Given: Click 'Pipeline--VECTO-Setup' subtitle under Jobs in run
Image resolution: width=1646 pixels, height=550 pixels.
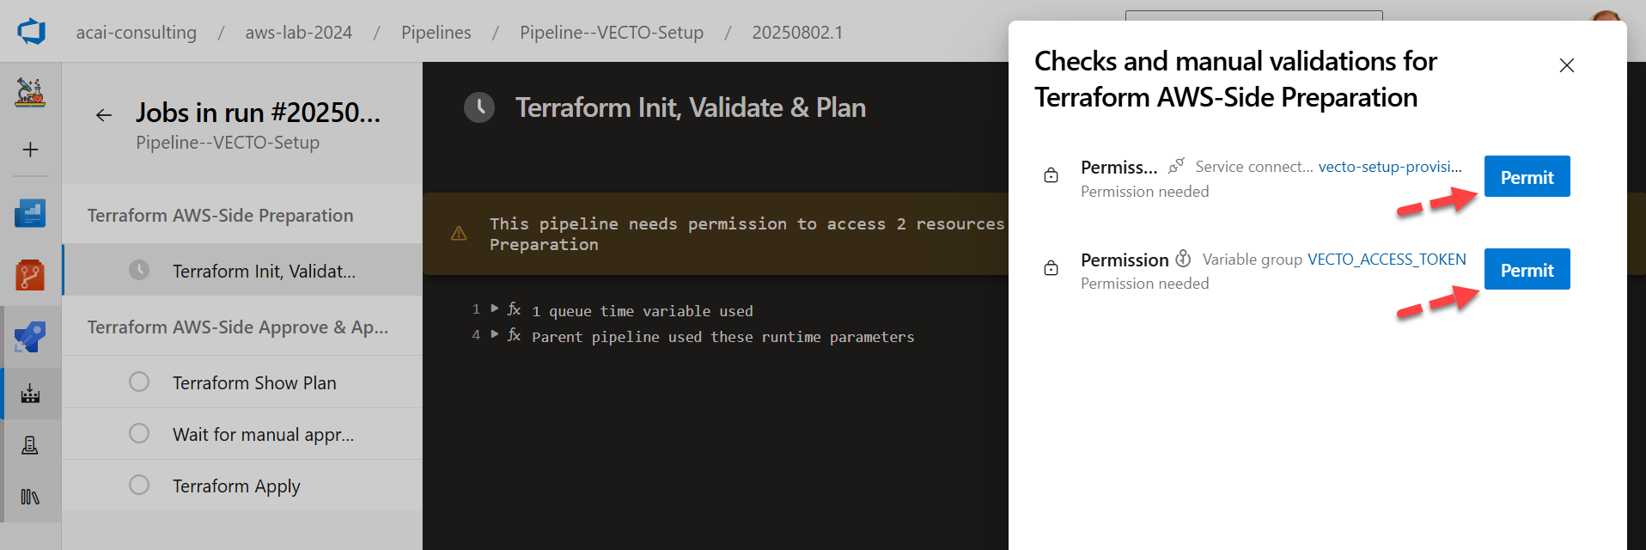Looking at the screenshot, I should [x=228, y=143].
